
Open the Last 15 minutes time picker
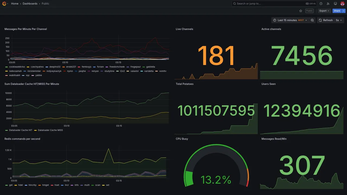290,20
